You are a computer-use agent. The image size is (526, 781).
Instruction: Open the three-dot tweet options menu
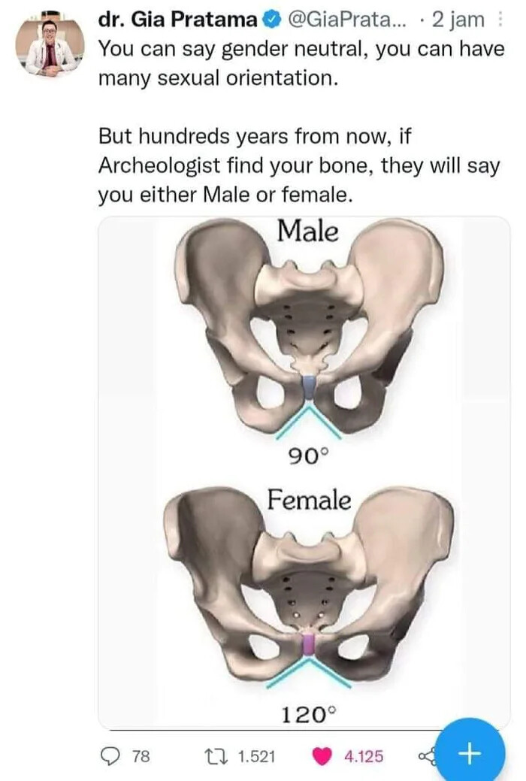point(500,20)
